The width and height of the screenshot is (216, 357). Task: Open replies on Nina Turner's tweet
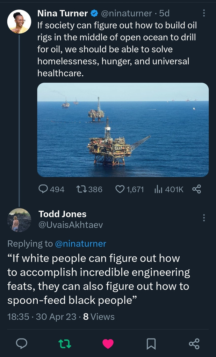[43, 189]
